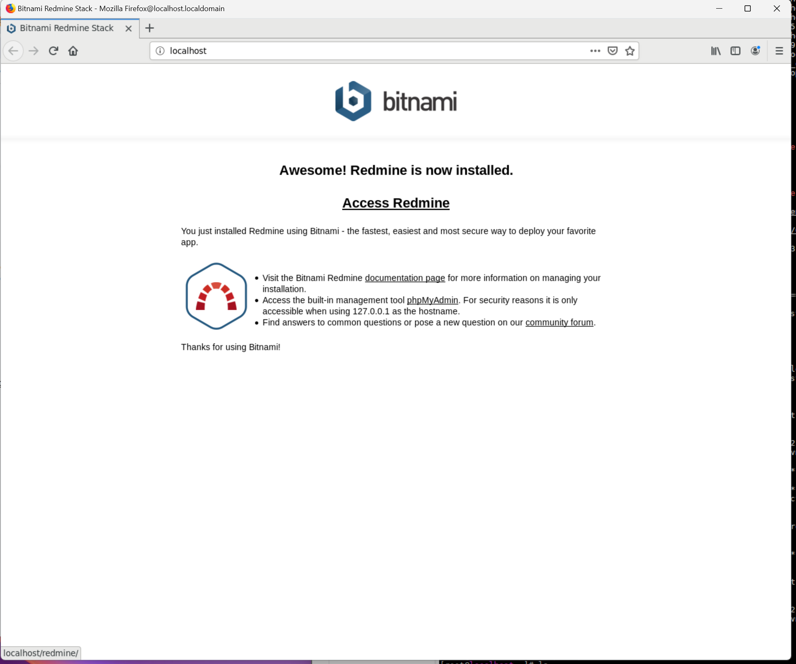Select the Bitnami Redmine Stack tab
The image size is (796, 664).
pos(66,28)
